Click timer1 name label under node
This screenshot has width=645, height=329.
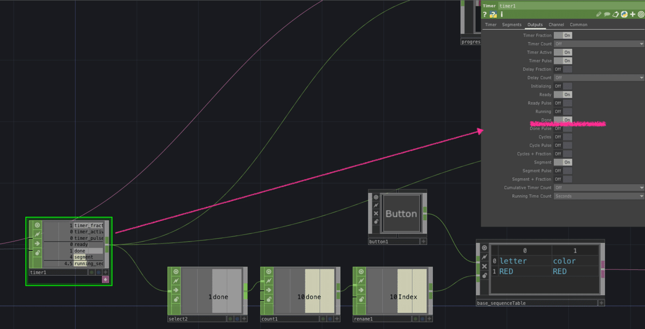pos(58,272)
